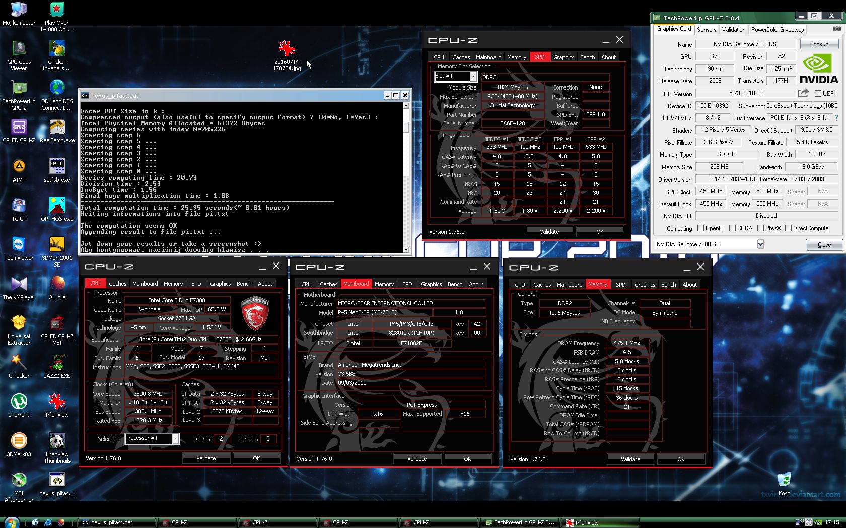Click GPU-Z BIOS export share icon
Image resolution: width=846 pixels, height=528 pixels.
(803, 93)
